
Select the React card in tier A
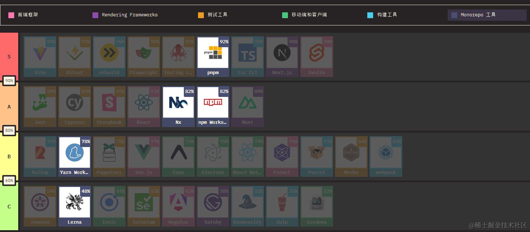(x=144, y=106)
